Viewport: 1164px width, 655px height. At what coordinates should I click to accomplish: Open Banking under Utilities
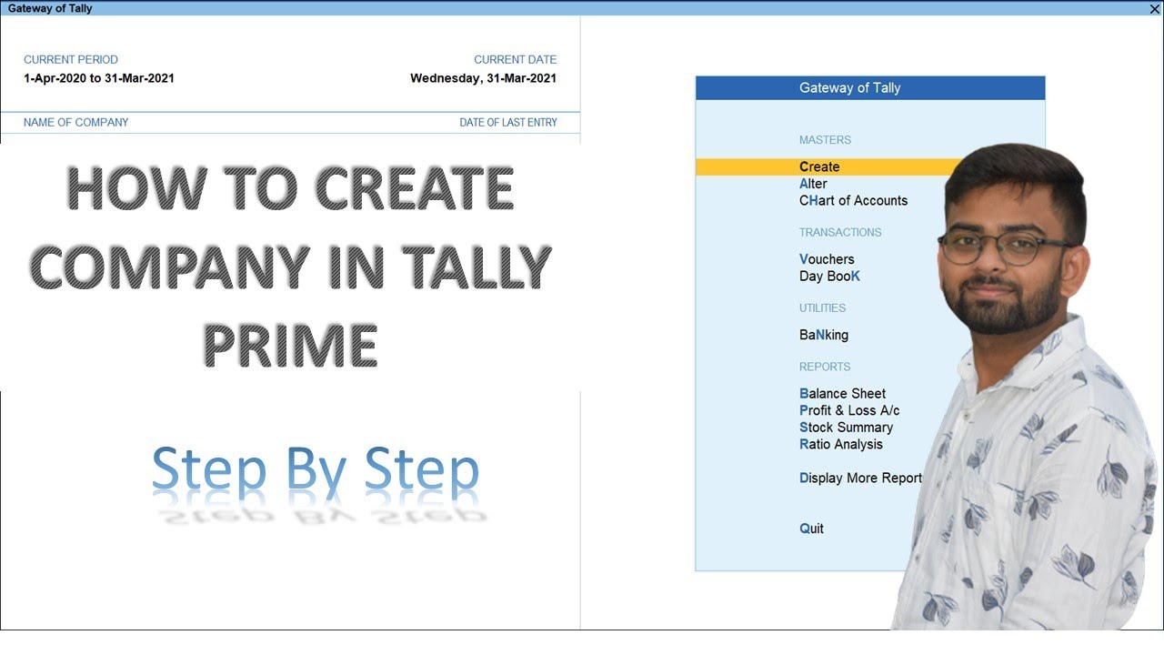click(x=824, y=335)
